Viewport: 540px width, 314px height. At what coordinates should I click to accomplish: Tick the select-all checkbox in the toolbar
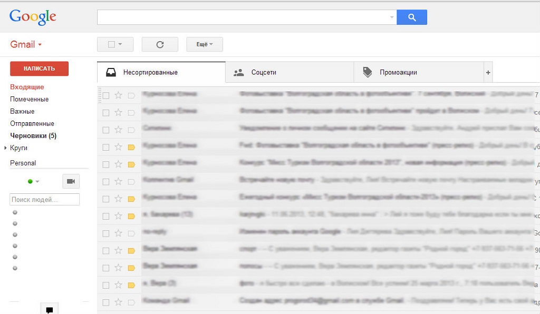tap(111, 44)
